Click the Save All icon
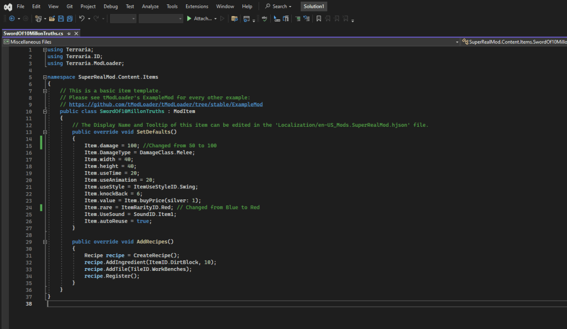567x329 pixels. [69, 19]
